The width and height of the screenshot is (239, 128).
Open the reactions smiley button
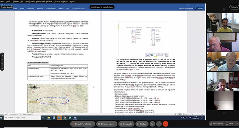[152, 124]
